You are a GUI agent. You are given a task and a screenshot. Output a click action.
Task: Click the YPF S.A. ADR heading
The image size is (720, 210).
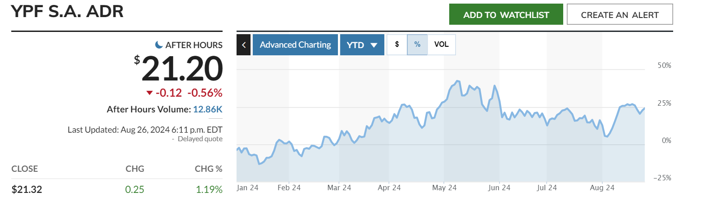tap(67, 12)
